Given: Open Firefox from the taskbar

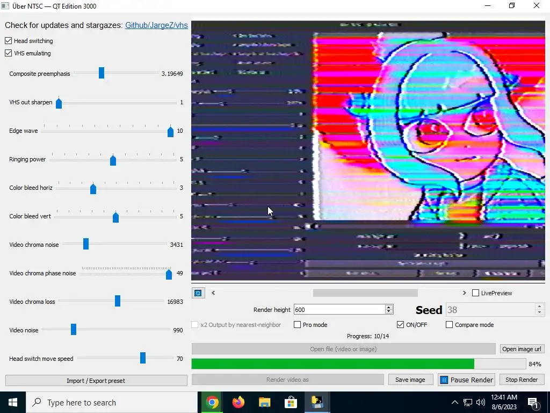Looking at the screenshot, I should pyautogui.click(x=238, y=402).
